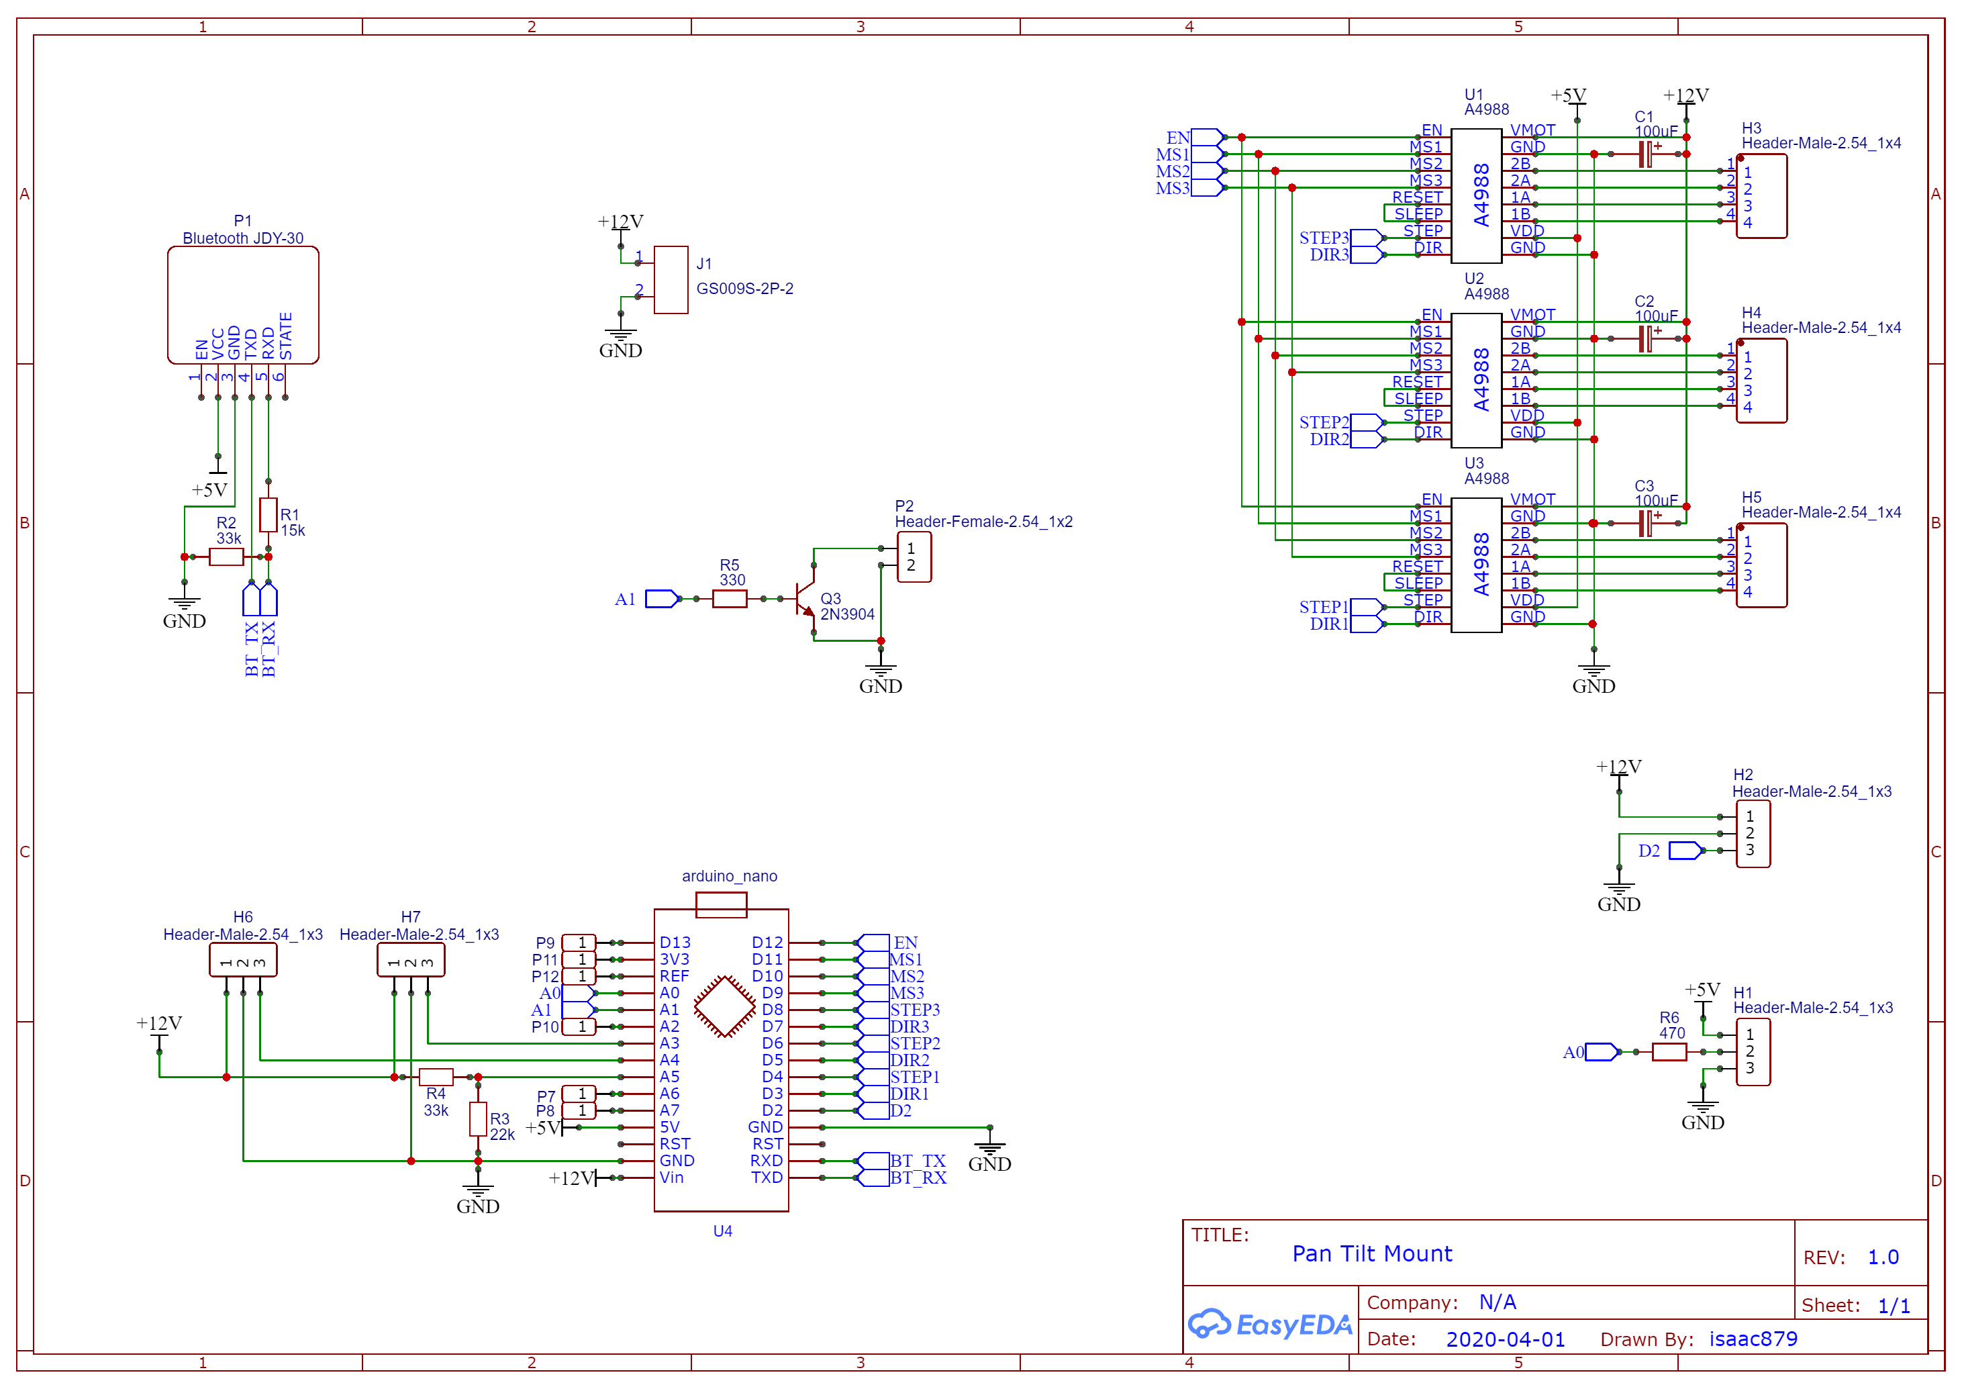Image resolution: width=1962 pixels, height=1389 pixels.
Task: Select the H6 header symbol
Action: [x=243, y=959]
